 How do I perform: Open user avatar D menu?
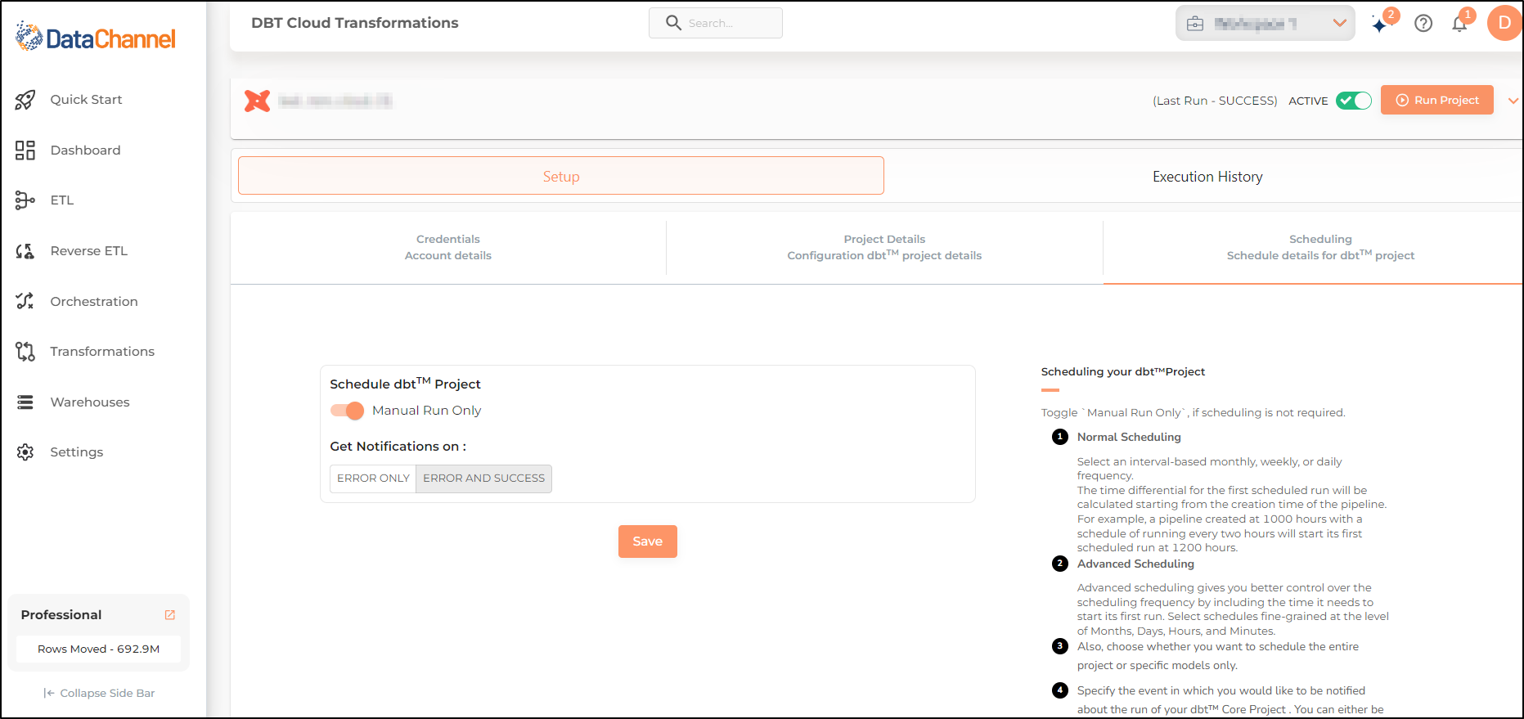(1504, 23)
